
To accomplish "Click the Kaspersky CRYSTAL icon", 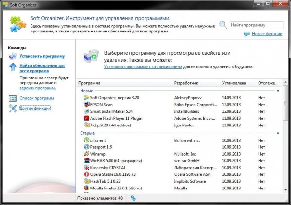I will click(86, 167).
